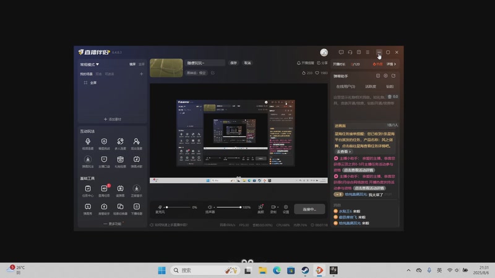This screenshot has height=278, width=495.
Task: Open the 多人连麦 tool
Action: coord(120,143)
